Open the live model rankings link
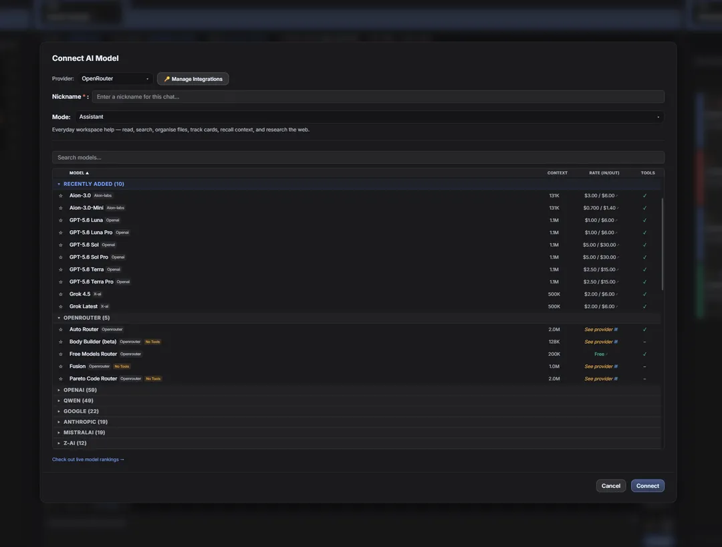 88,459
